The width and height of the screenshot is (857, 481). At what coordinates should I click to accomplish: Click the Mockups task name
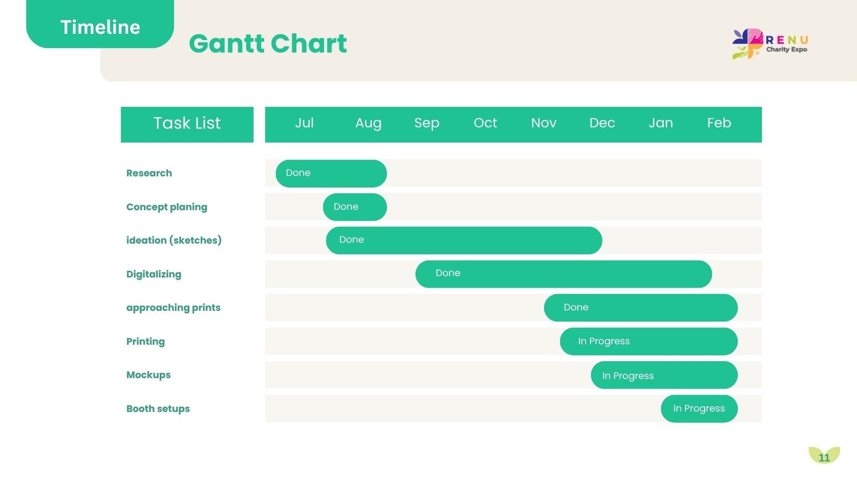[x=149, y=375]
